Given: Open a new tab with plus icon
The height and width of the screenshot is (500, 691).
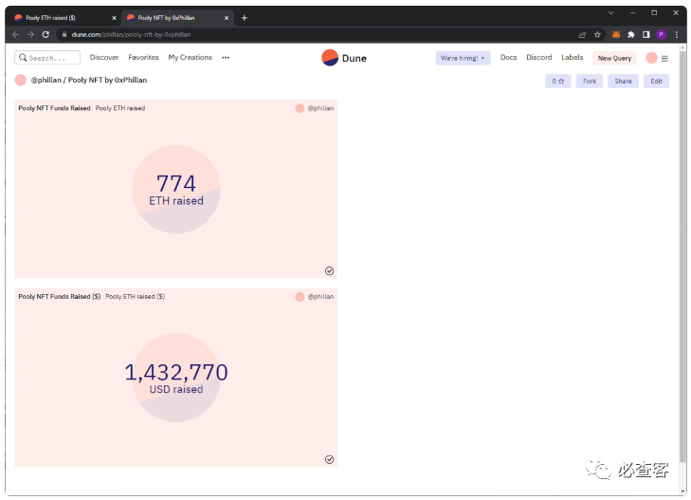Looking at the screenshot, I should pos(245,18).
